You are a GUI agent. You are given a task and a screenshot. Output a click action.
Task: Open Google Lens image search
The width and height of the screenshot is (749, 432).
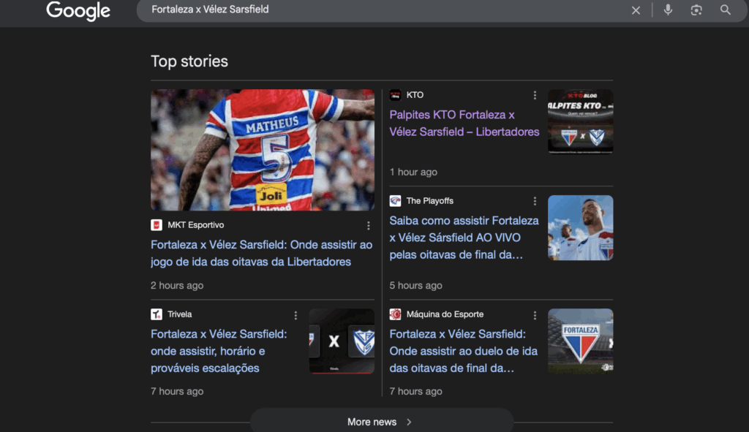[x=696, y=10]
